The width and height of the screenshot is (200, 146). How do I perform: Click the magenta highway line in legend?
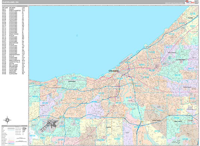(x=11, y=142)
